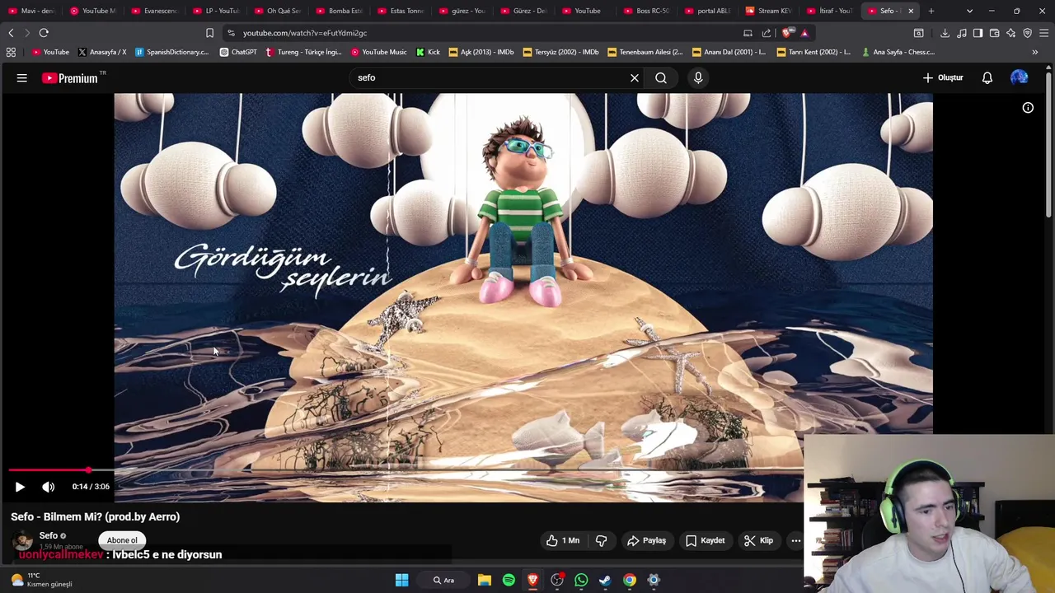Toggle the browser sidebar panel icon
The width and height of the screenshot is (1055, 593).
click(978, 33)
